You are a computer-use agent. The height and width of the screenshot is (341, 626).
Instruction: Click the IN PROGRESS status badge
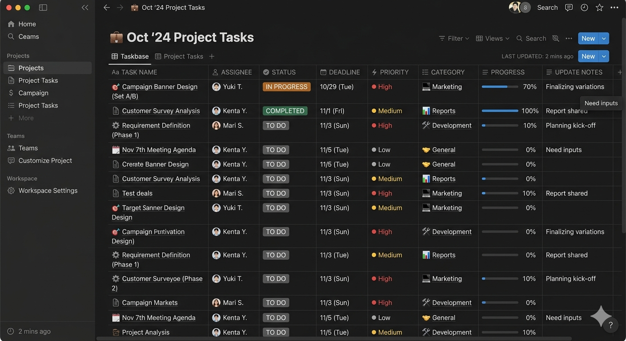pyautogui.click(x=286, y=87)
